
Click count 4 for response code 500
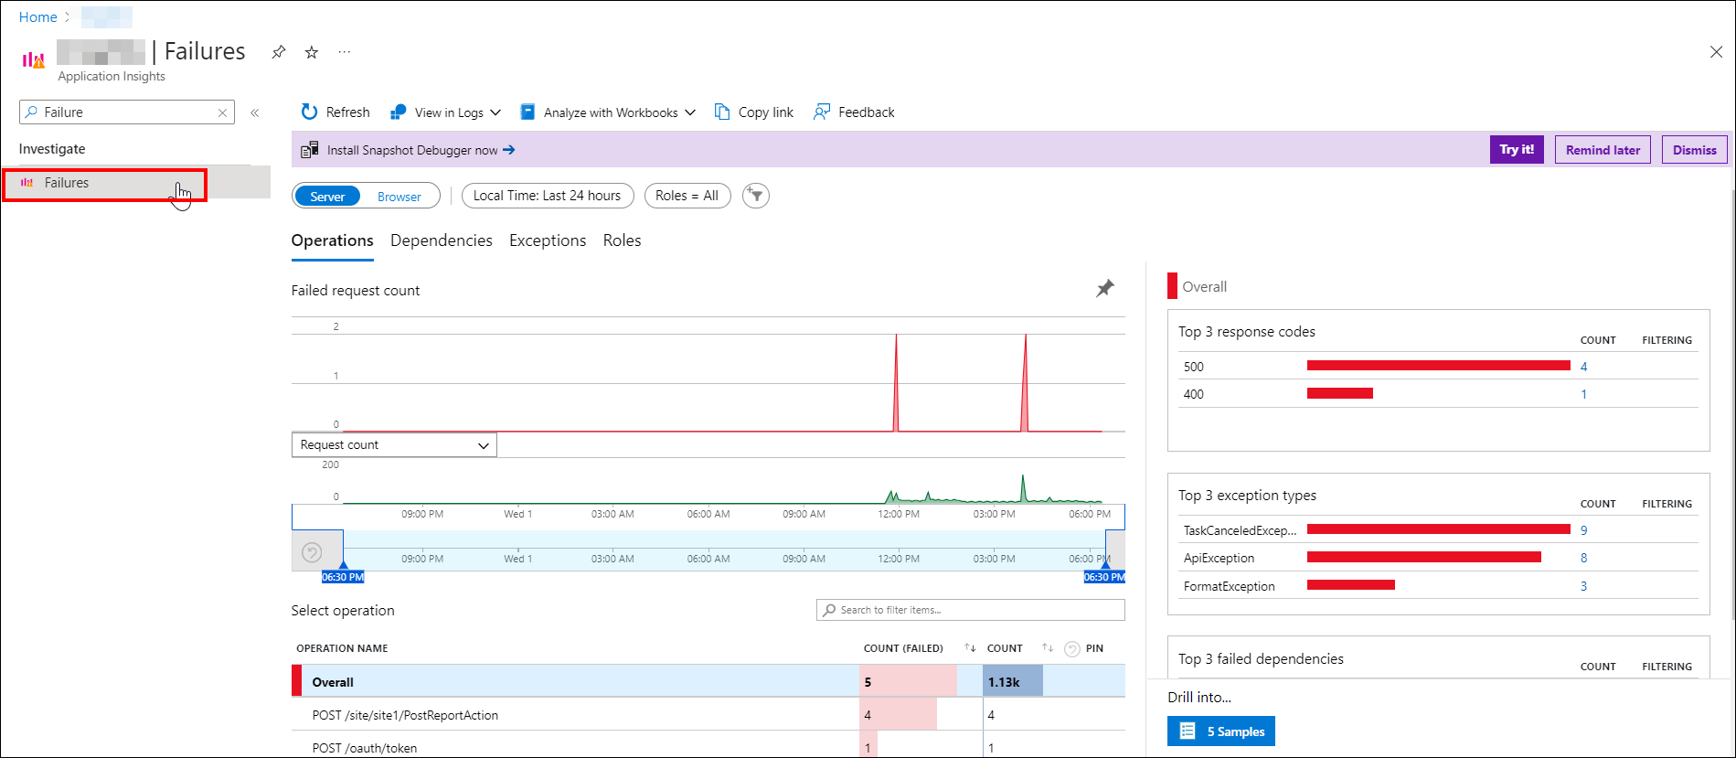tap(1583, 367)
